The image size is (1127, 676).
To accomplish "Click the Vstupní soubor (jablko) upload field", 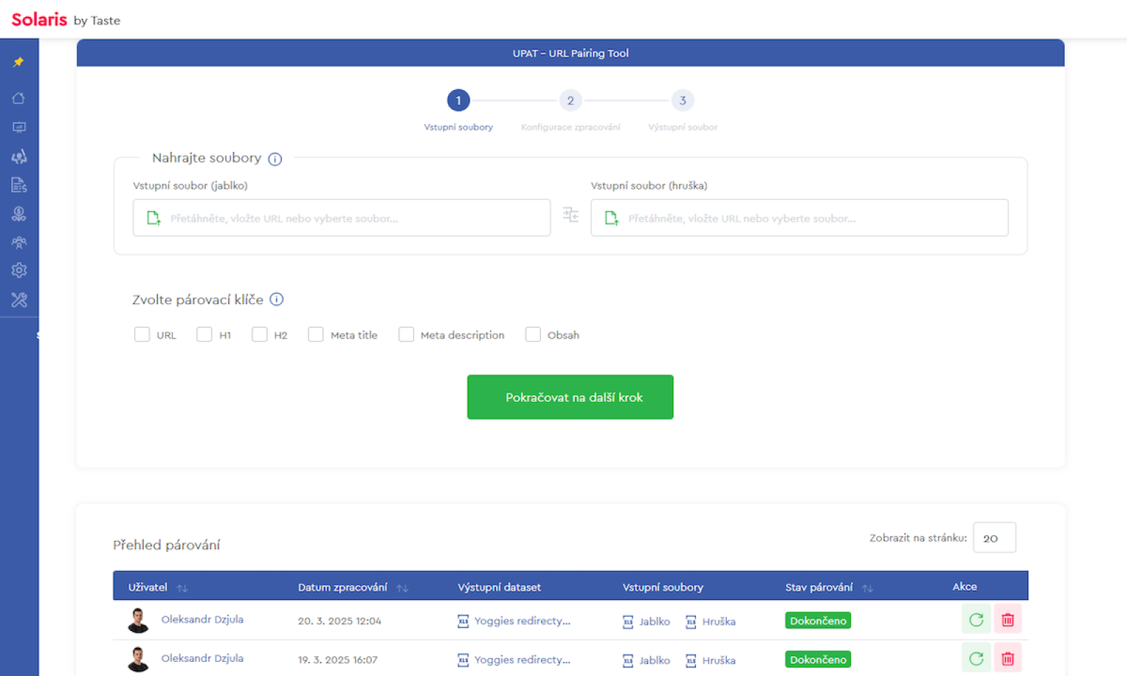I will coord(342,218).
